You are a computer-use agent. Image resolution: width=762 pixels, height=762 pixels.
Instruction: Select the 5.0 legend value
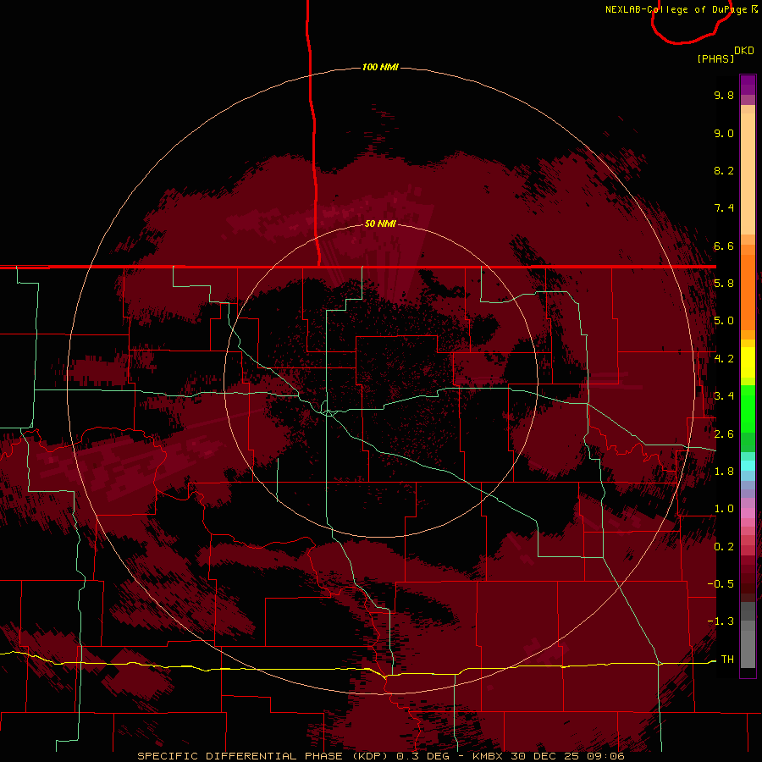(x=724, y=321)
